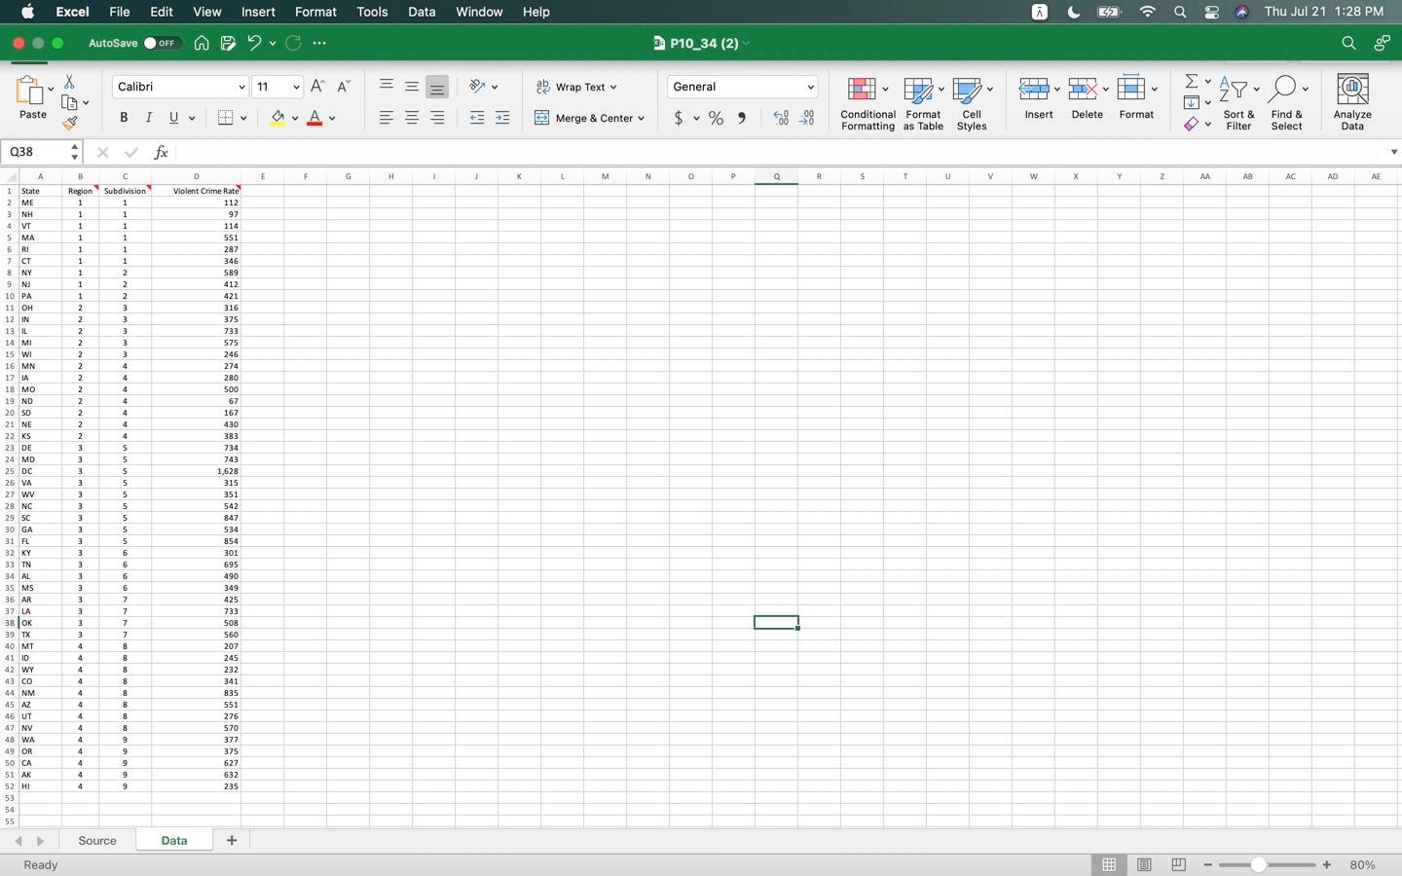Decrease font size with small A
This screenshot has width=1402, height=876.
pyautogui.click(x=343, y=87)
